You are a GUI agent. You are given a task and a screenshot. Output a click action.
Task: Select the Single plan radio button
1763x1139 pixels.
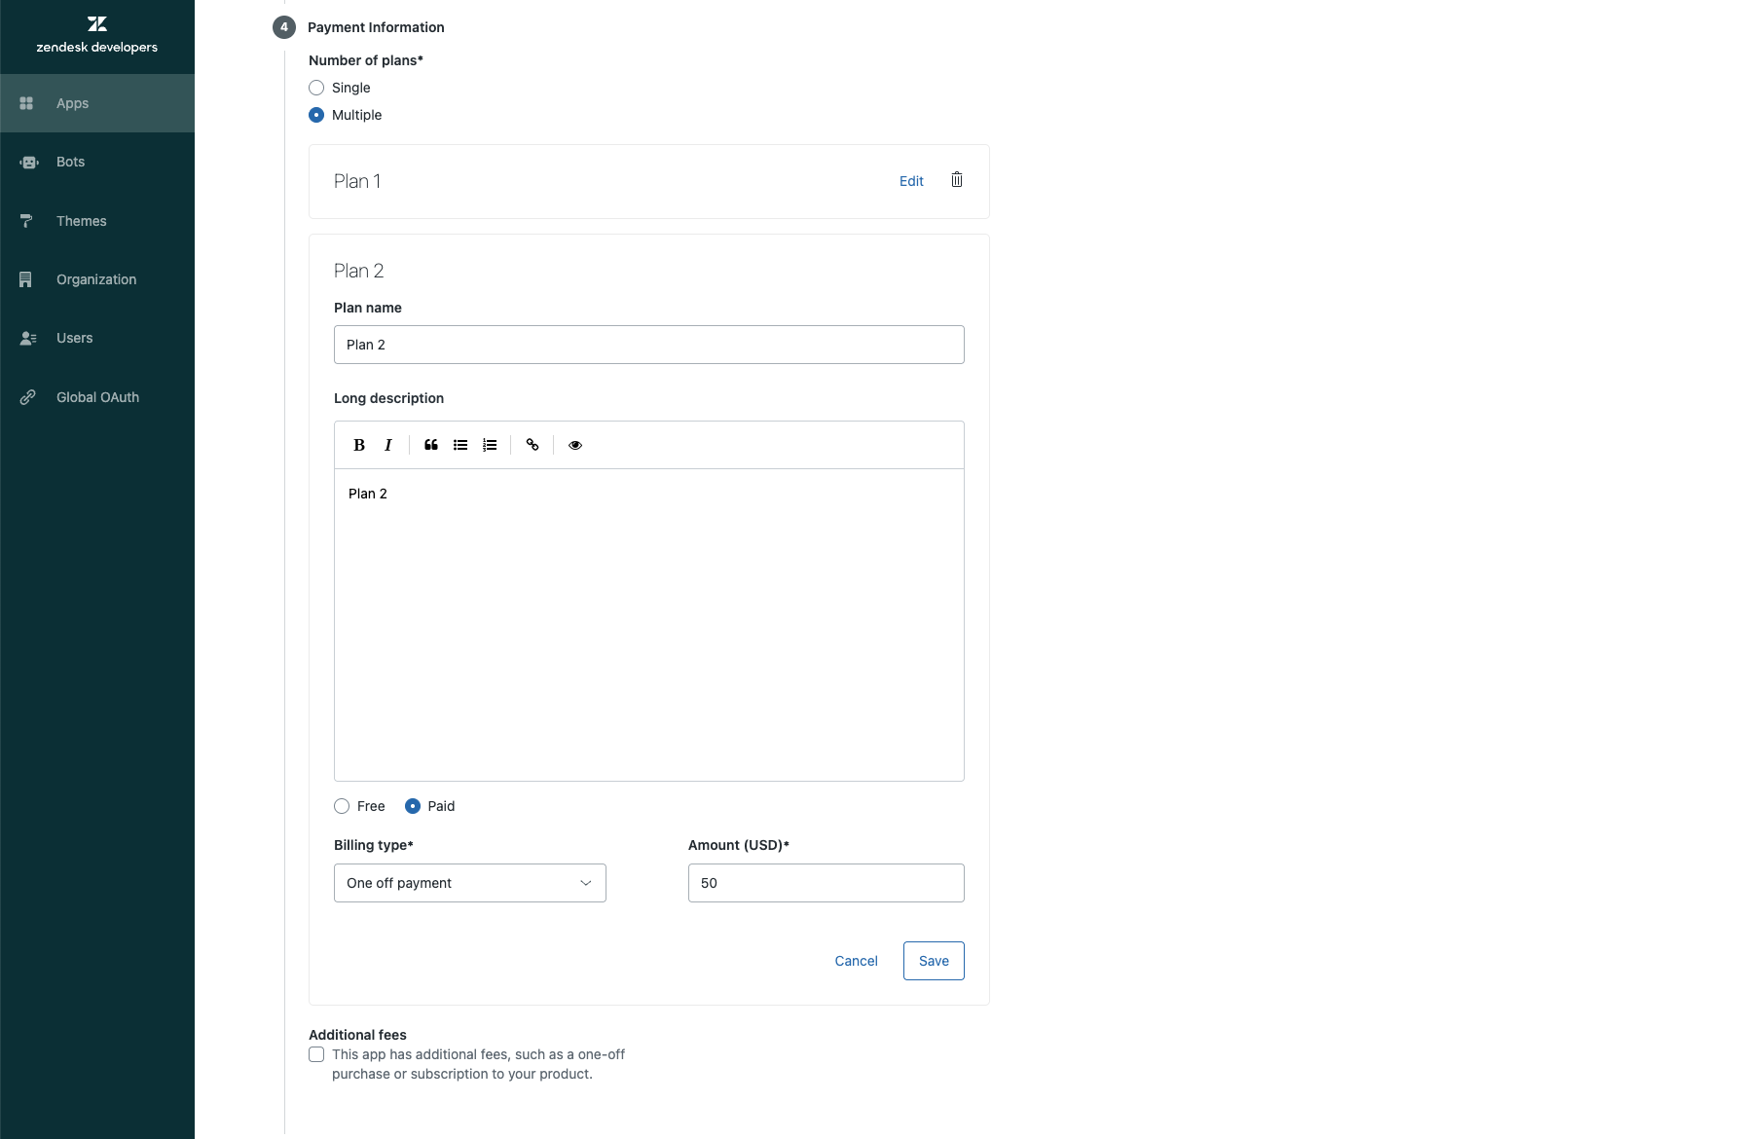coord(316,88)
